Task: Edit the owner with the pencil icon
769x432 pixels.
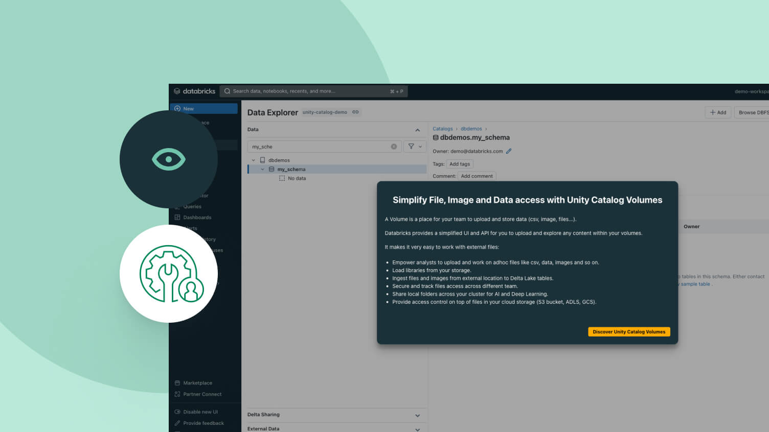Action: click(509, 151)
